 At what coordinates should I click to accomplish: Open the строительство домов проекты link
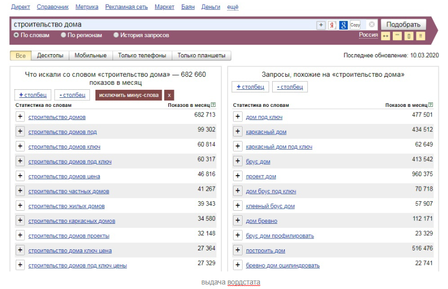pyautogui.click(x=69, y=236)
